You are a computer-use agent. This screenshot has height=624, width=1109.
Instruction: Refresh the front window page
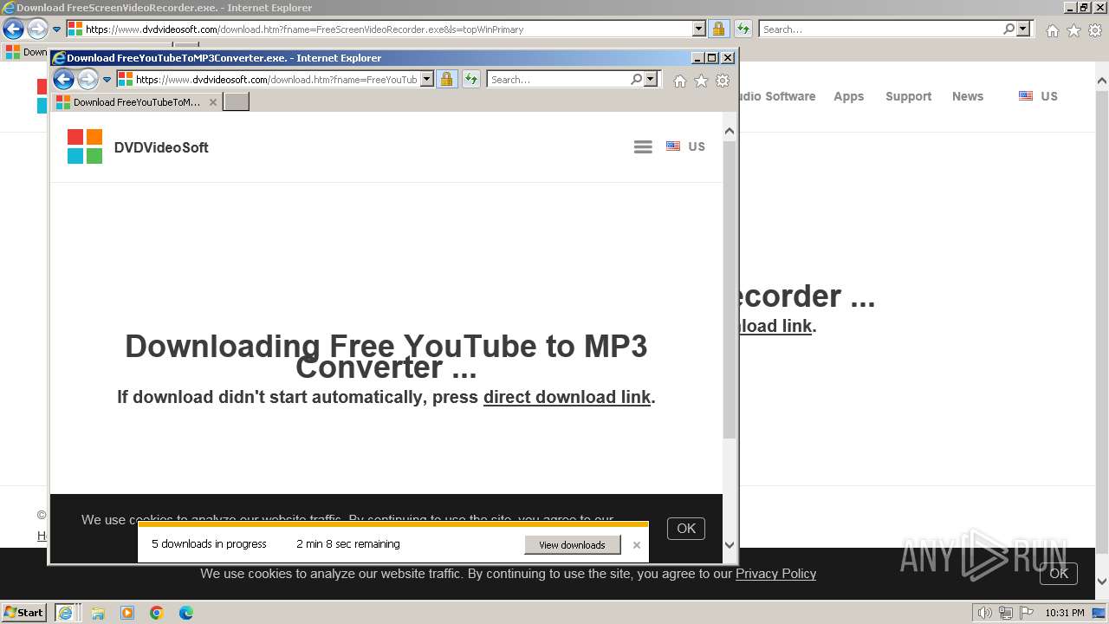point(471,80)
